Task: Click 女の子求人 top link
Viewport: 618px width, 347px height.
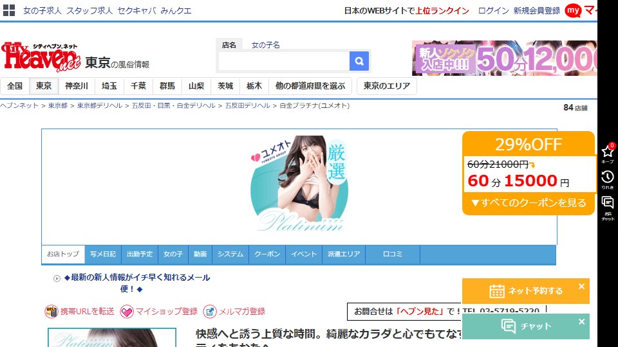Action: pyautogui.click(x=42, y=11)
